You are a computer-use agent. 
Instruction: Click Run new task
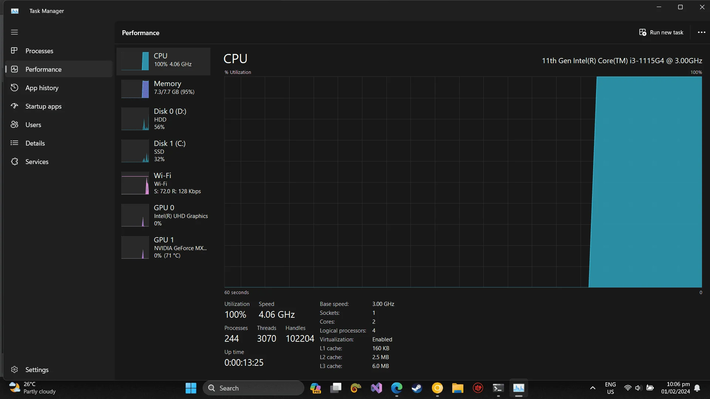661,33
